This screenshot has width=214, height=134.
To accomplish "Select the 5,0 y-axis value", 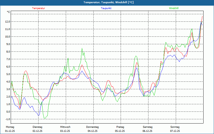I will coord(8,74).
